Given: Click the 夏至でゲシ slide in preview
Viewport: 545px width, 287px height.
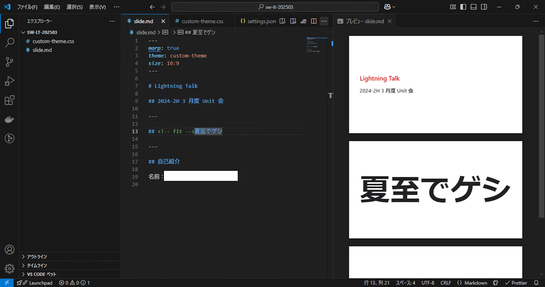Looking at the screenshot, I should (435, 189).
